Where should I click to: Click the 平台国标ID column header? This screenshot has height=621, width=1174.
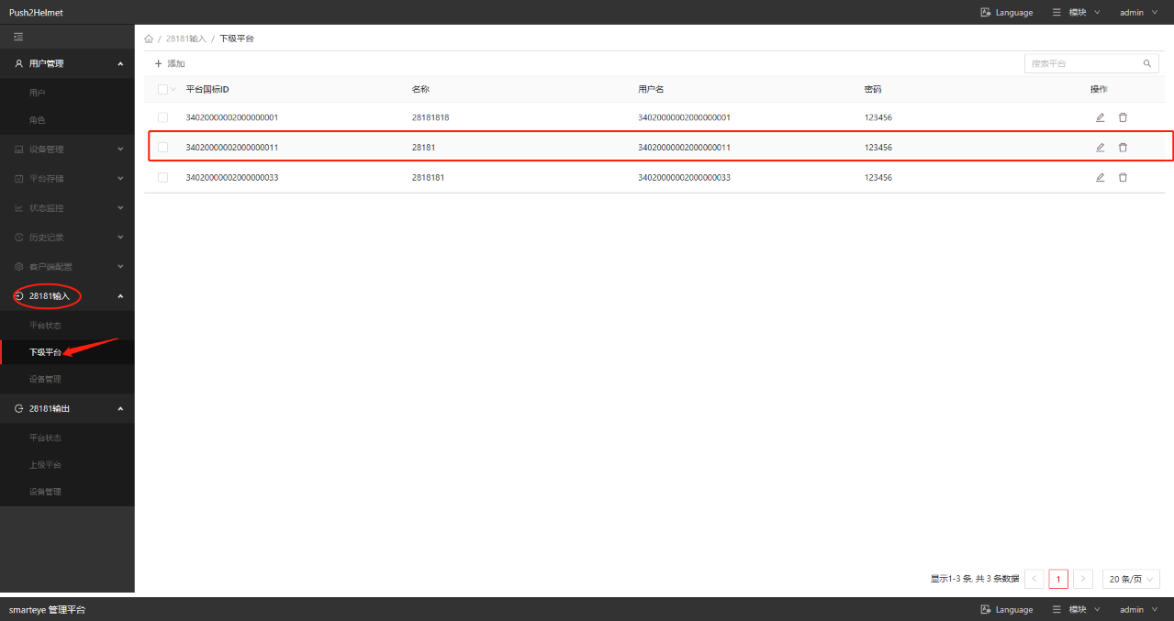[207, 89]
